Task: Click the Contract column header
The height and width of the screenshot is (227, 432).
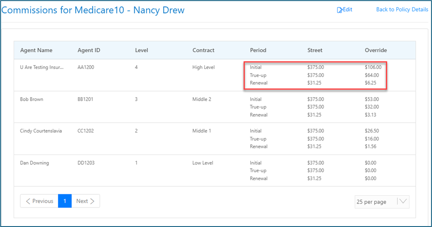Action: [x=203, y=50]
